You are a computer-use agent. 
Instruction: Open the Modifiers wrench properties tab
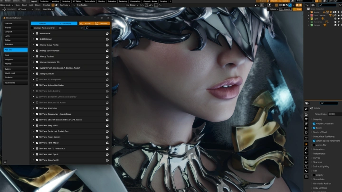coord(306,149)
